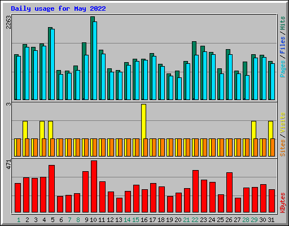Click the cyan files bar for day 5
The image size is (289, 226).
52,64
